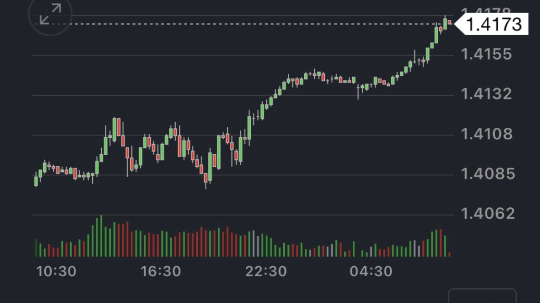Select the 1.4085 price level label
Viewport: 540px width, 303px height.
tap(487, 174)
